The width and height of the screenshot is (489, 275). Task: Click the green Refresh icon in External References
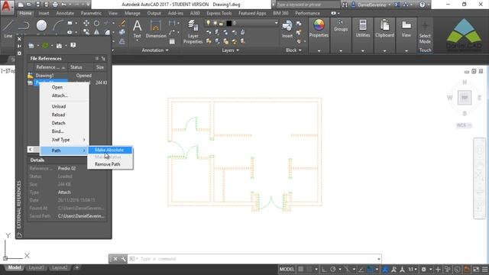point(45,46)
